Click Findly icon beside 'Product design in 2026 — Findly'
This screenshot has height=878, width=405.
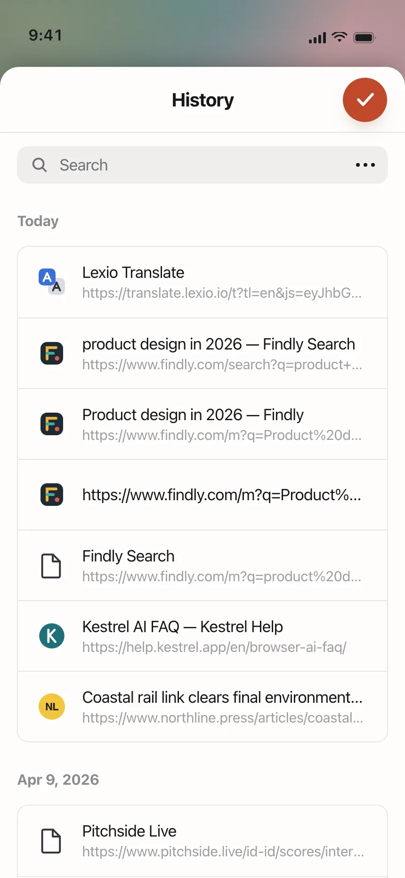[x=52, y=424]
